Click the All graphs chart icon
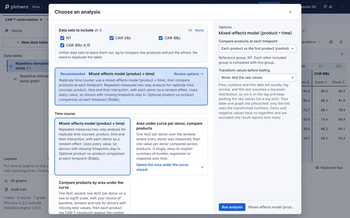 [6, 181]
